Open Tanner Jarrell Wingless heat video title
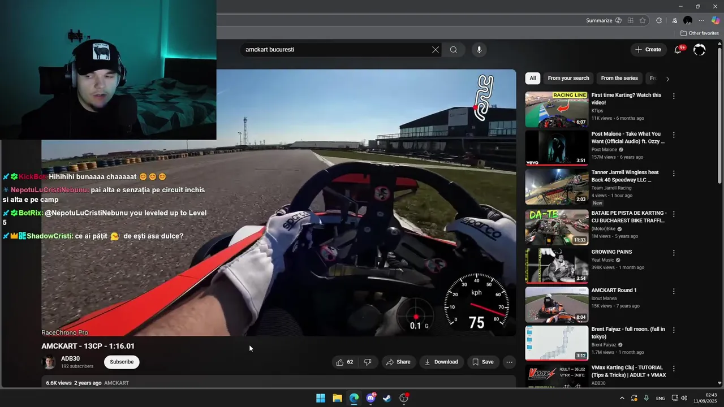The image size is (724, 407). click(x=625, y=176)
